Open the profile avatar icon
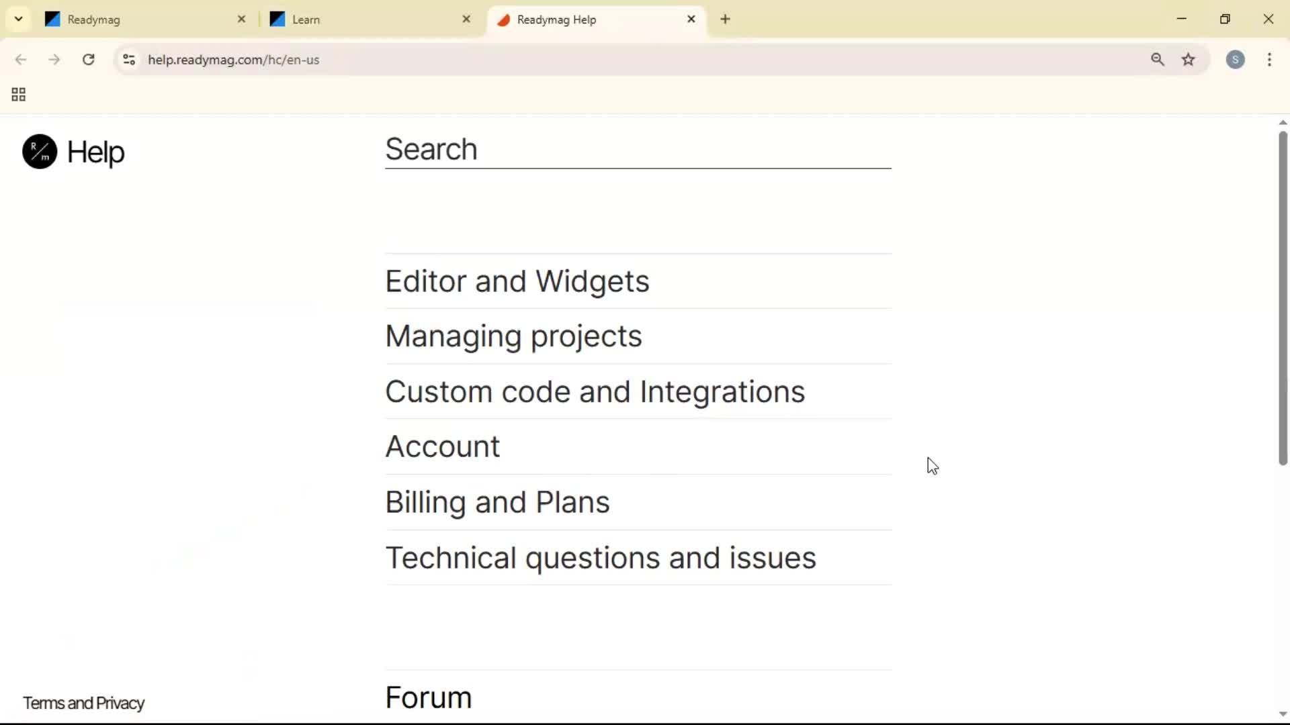The height and width of the screenshot is (725, 1290). click(x=1236, y=60)
